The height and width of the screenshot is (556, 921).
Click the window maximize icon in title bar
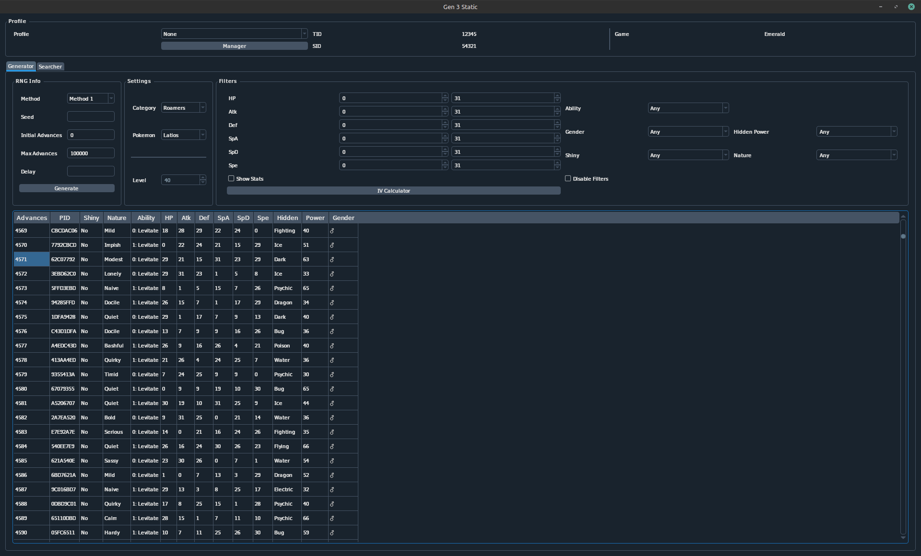click(896, 7)
